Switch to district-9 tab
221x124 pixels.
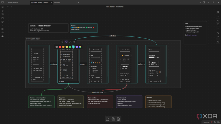[57, 3]
